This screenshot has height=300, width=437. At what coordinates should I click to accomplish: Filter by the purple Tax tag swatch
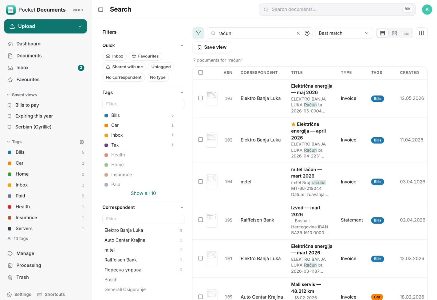pos(106,145)
